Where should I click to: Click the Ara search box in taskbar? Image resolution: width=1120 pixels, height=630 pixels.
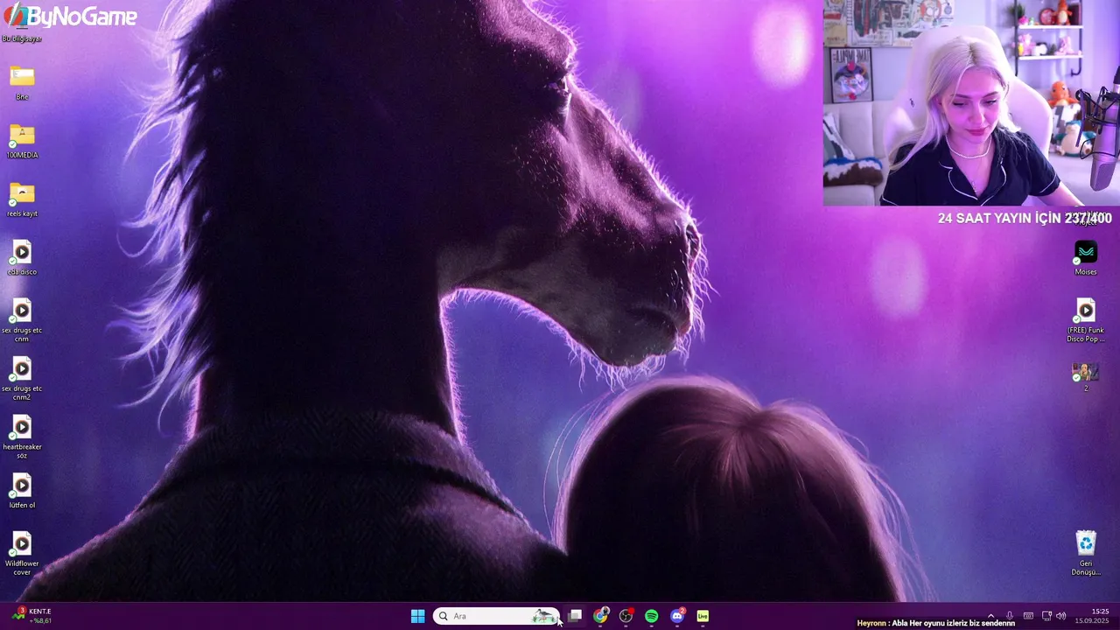pos(496,616)
